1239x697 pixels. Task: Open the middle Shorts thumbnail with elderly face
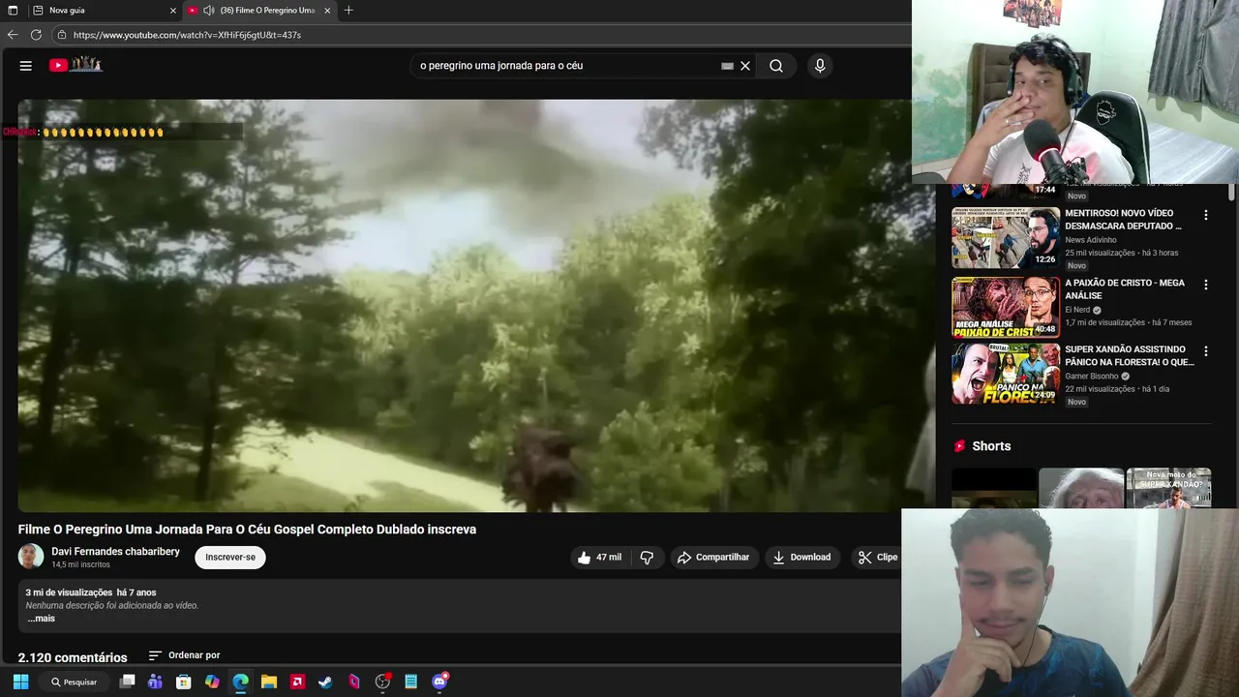point(1081,488)
